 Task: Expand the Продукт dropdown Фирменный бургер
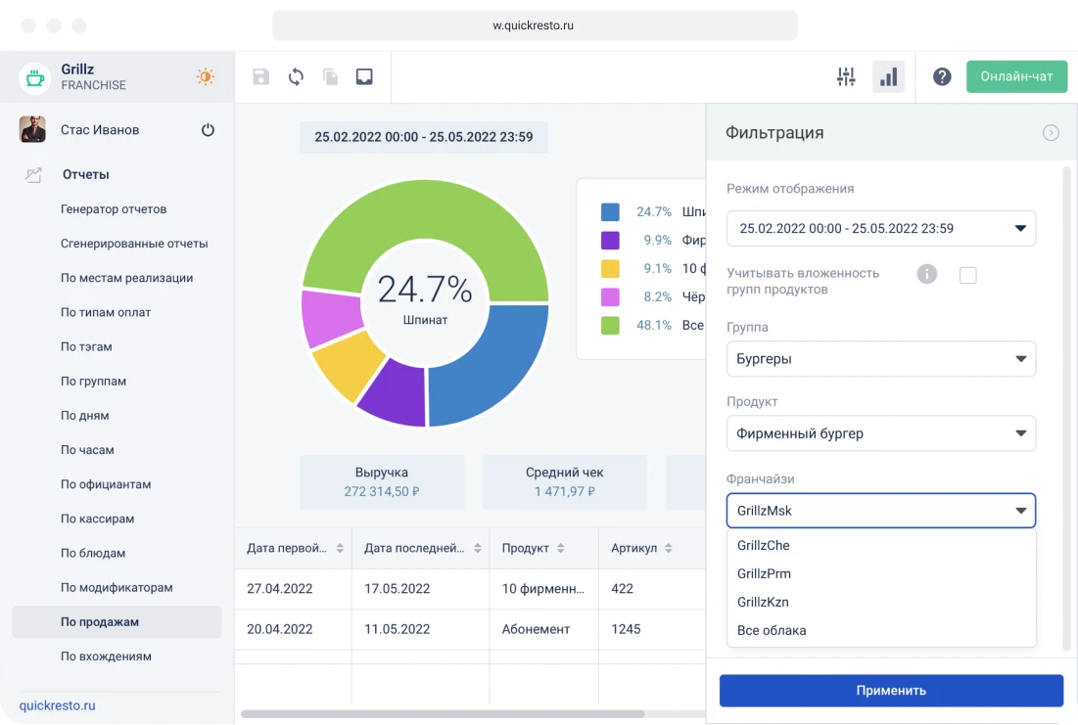(x=880, y=433)
